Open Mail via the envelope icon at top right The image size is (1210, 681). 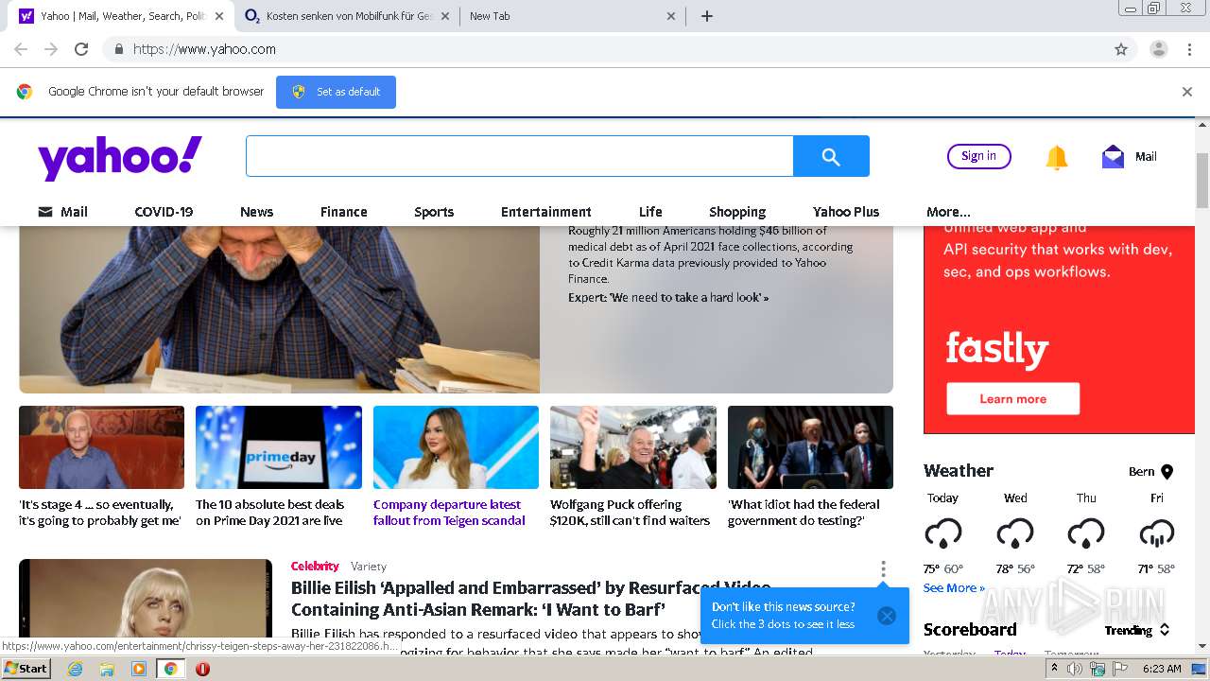point(1113,157)
